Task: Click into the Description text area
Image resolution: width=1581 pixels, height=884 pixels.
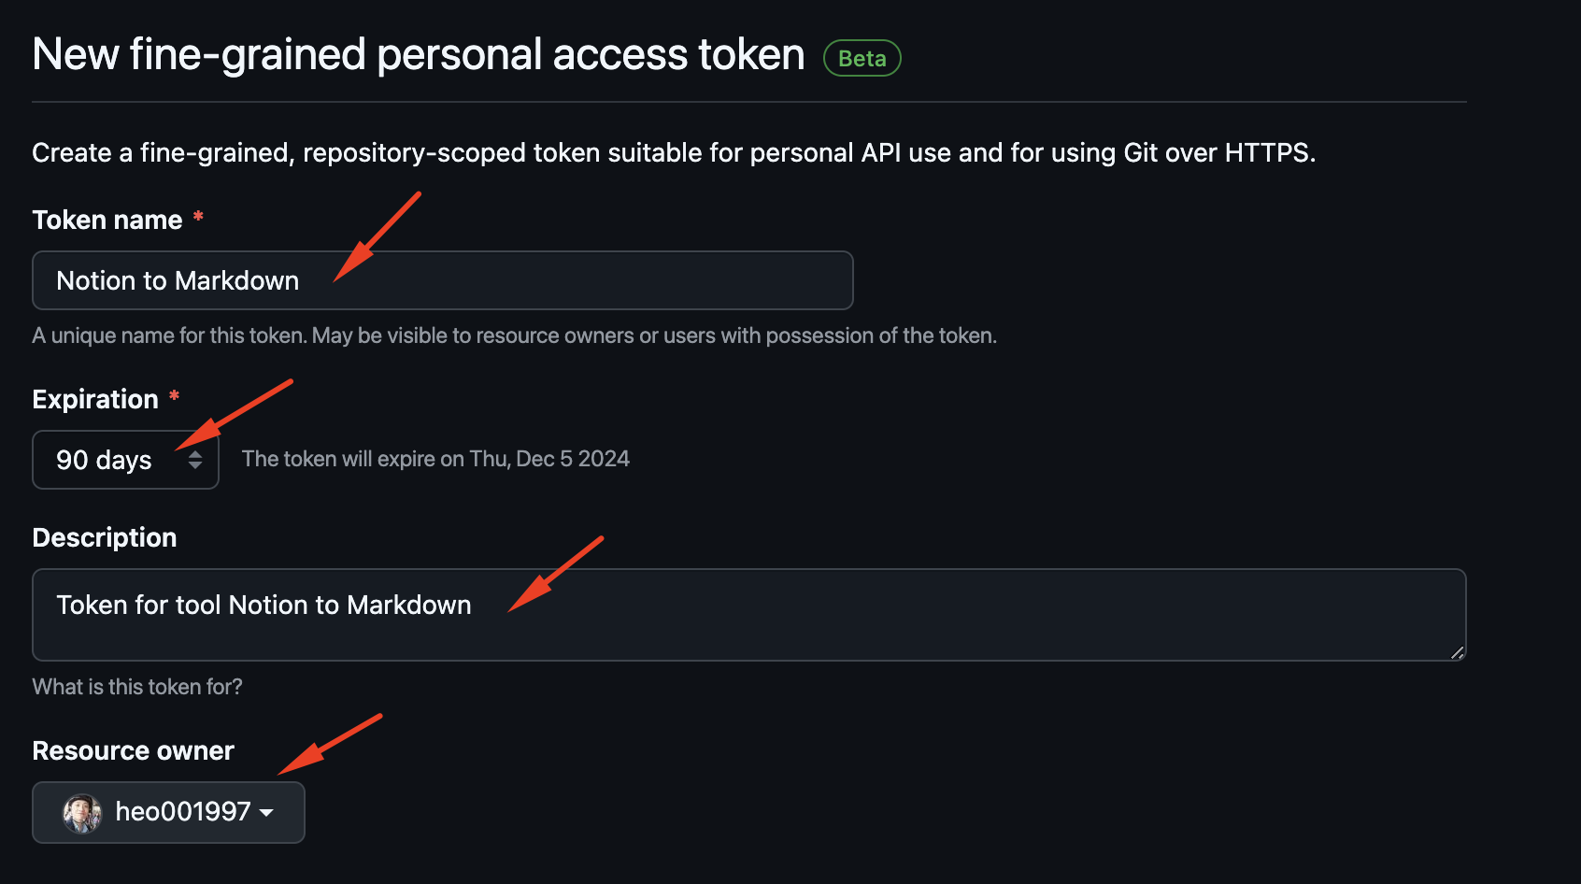Action: point(841,626)
